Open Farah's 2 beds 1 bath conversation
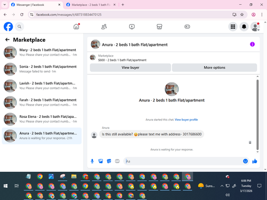Screen dimensions: 267x200 [x=42, y=102]
